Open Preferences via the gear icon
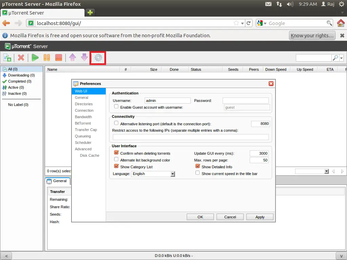The height and width of the screenshot is (260, 347). pos(98,58)
